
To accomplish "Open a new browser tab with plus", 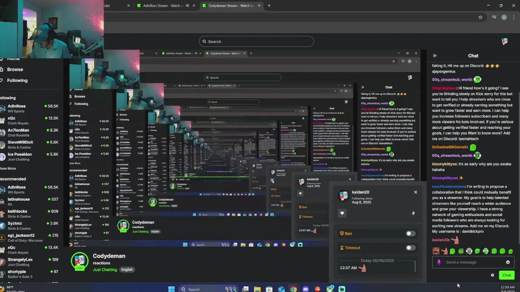I will click(269, 6).
